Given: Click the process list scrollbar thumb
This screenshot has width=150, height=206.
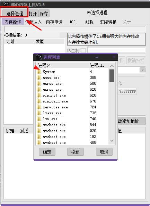Looking at the screenshot, I should pos(112,76).
